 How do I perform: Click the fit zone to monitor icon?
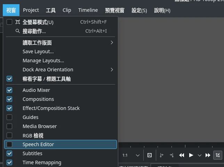click(150, 155)
